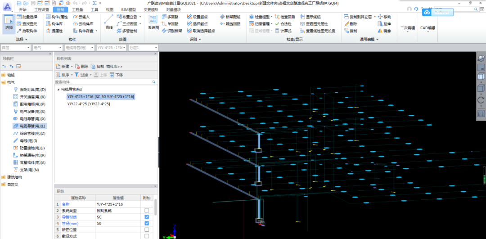This screenshot has width=486, height=239.
Task: Open 云输入 cloud input
Action: click(x=81, y=17)
